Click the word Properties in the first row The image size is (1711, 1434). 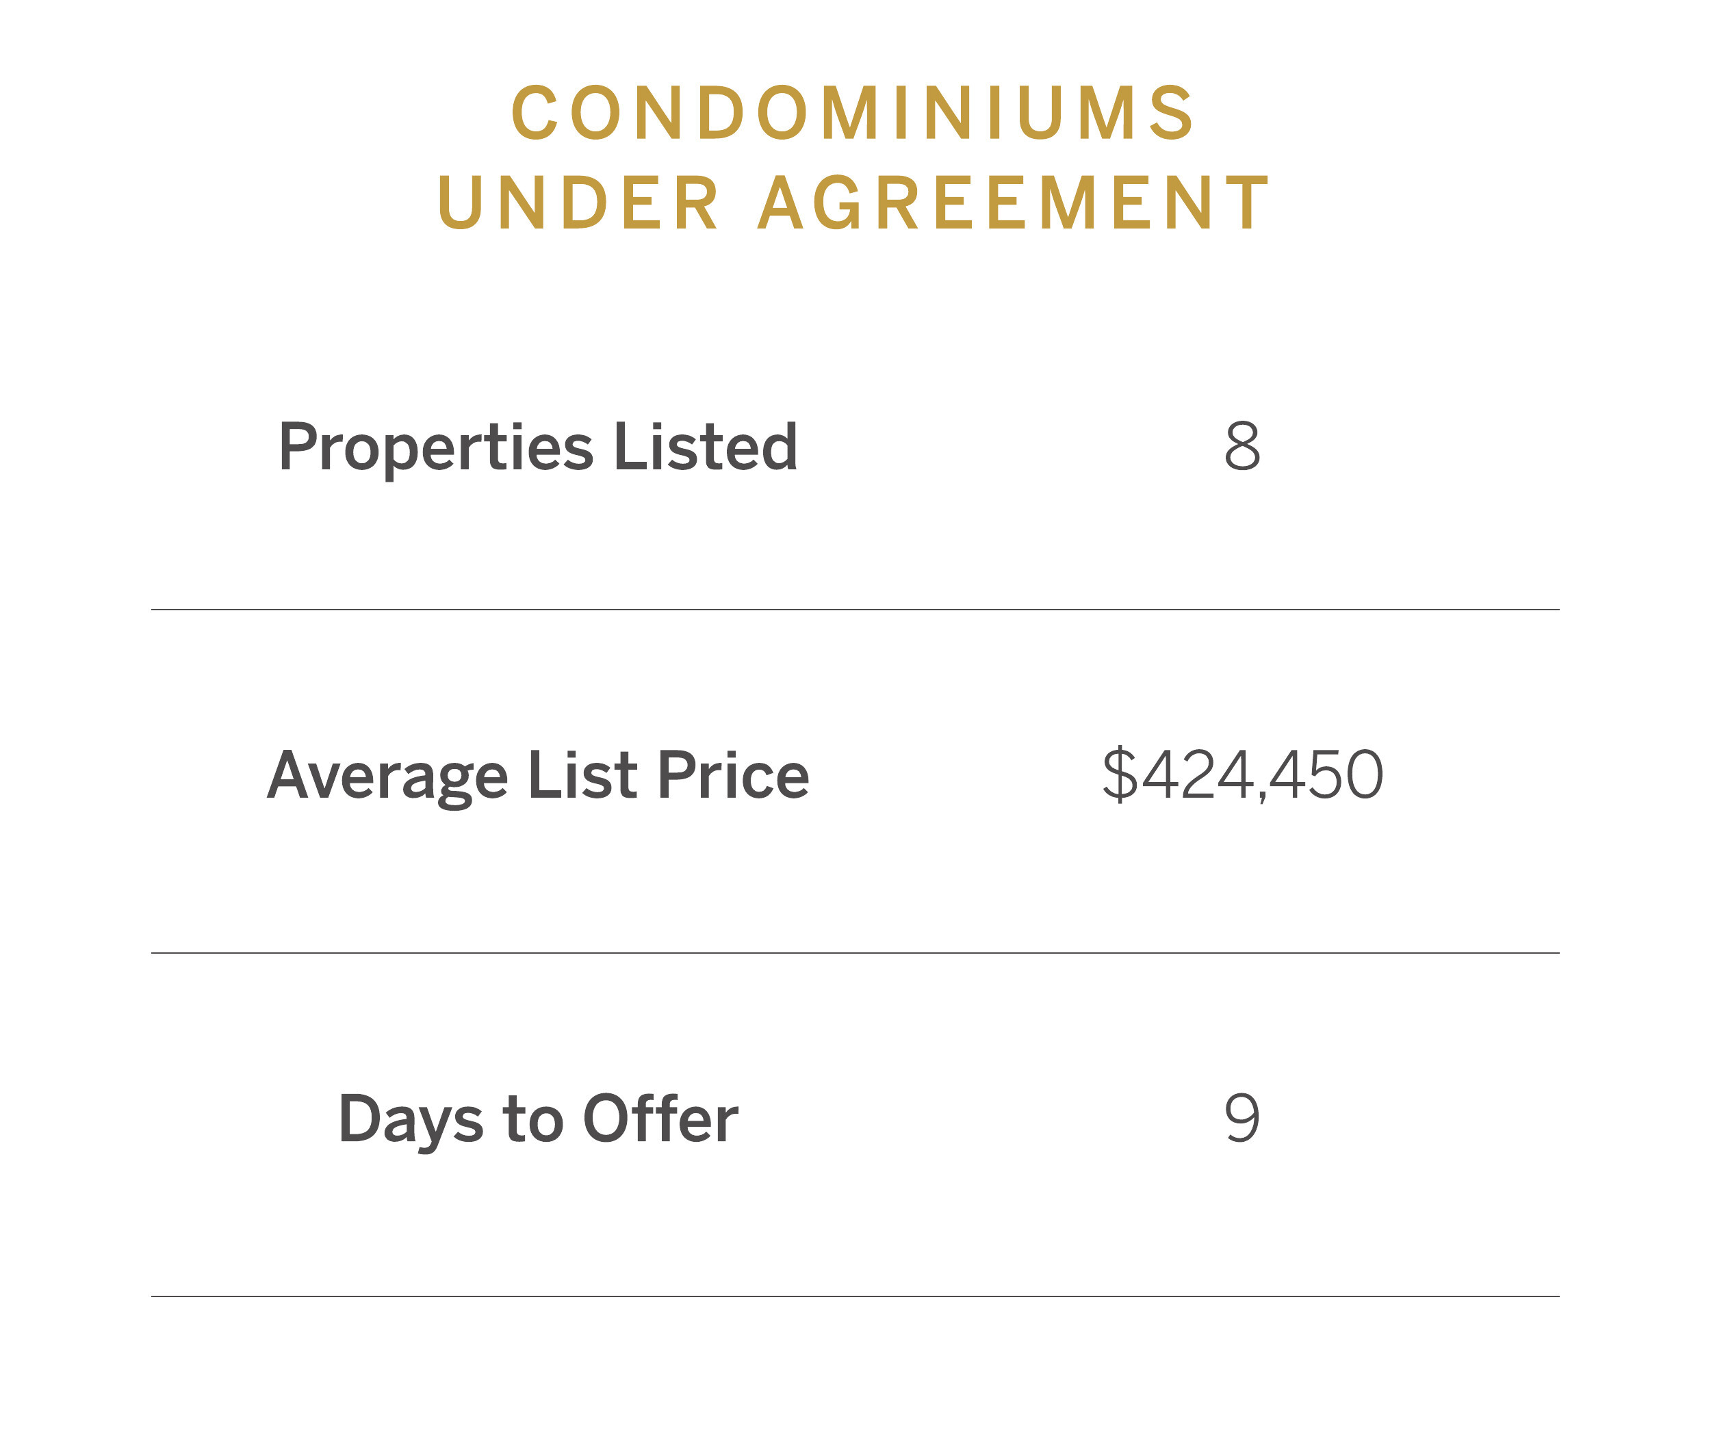(x=436, y=449)
